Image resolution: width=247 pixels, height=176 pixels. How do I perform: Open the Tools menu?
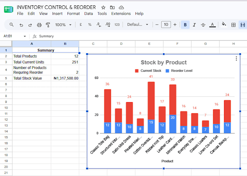coord(102,14)
